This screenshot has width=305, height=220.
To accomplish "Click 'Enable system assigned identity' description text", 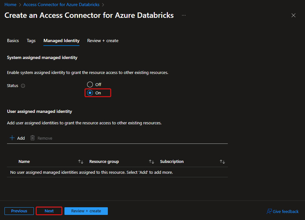I will [x=87, y=72].
